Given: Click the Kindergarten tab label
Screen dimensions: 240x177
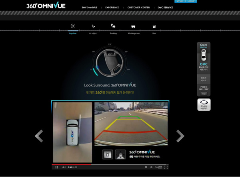Looking at the screenshot, I should point(134,33).
